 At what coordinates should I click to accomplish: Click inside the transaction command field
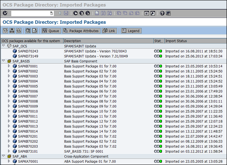pyautogui.click(x=30, y=13)
